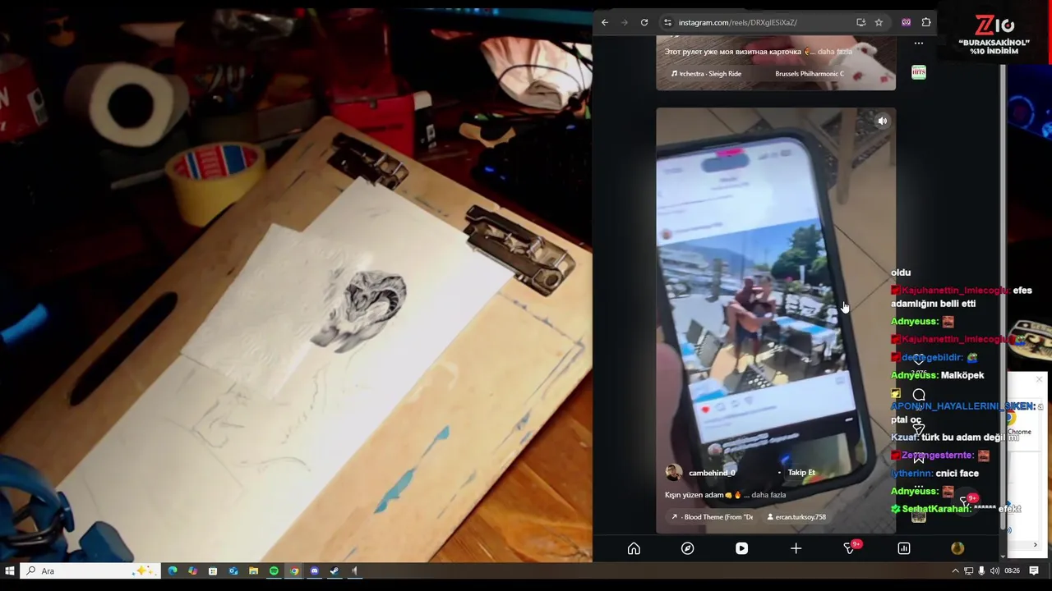Install app icon in address bar

(x=861, y=22)
